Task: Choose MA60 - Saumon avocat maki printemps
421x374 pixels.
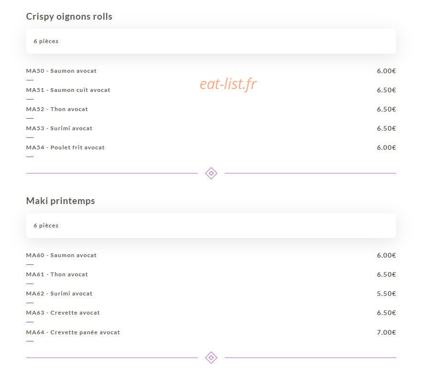Action: point(61,255)
